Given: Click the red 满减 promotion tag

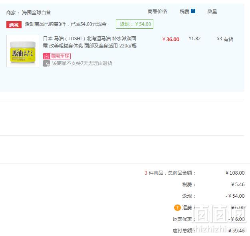Looking at the screenshot, I should click(x=14, y=25).
